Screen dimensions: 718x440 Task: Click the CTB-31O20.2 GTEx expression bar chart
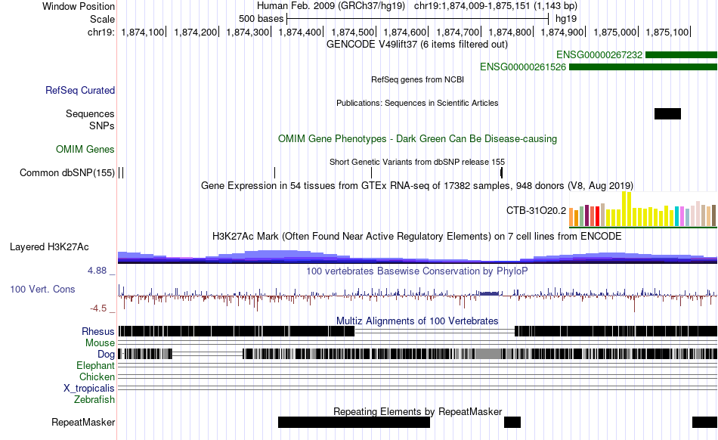(643, 209)
